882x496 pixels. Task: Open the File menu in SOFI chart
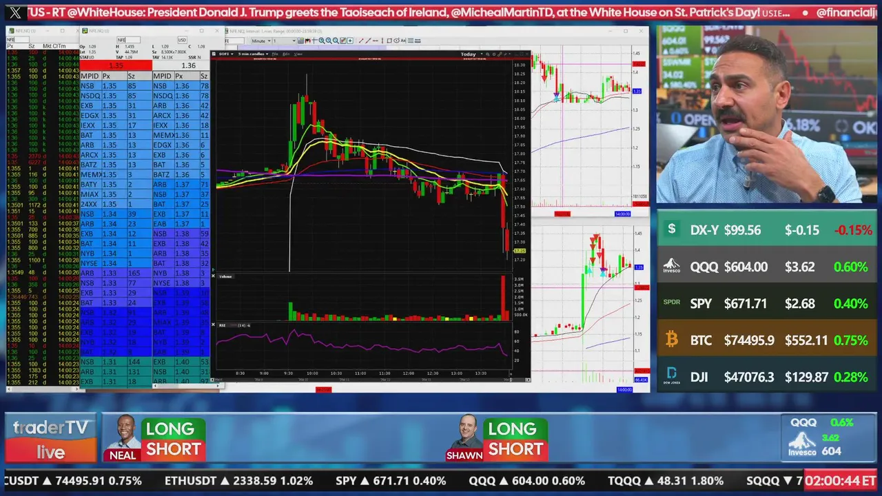[275, 54]
